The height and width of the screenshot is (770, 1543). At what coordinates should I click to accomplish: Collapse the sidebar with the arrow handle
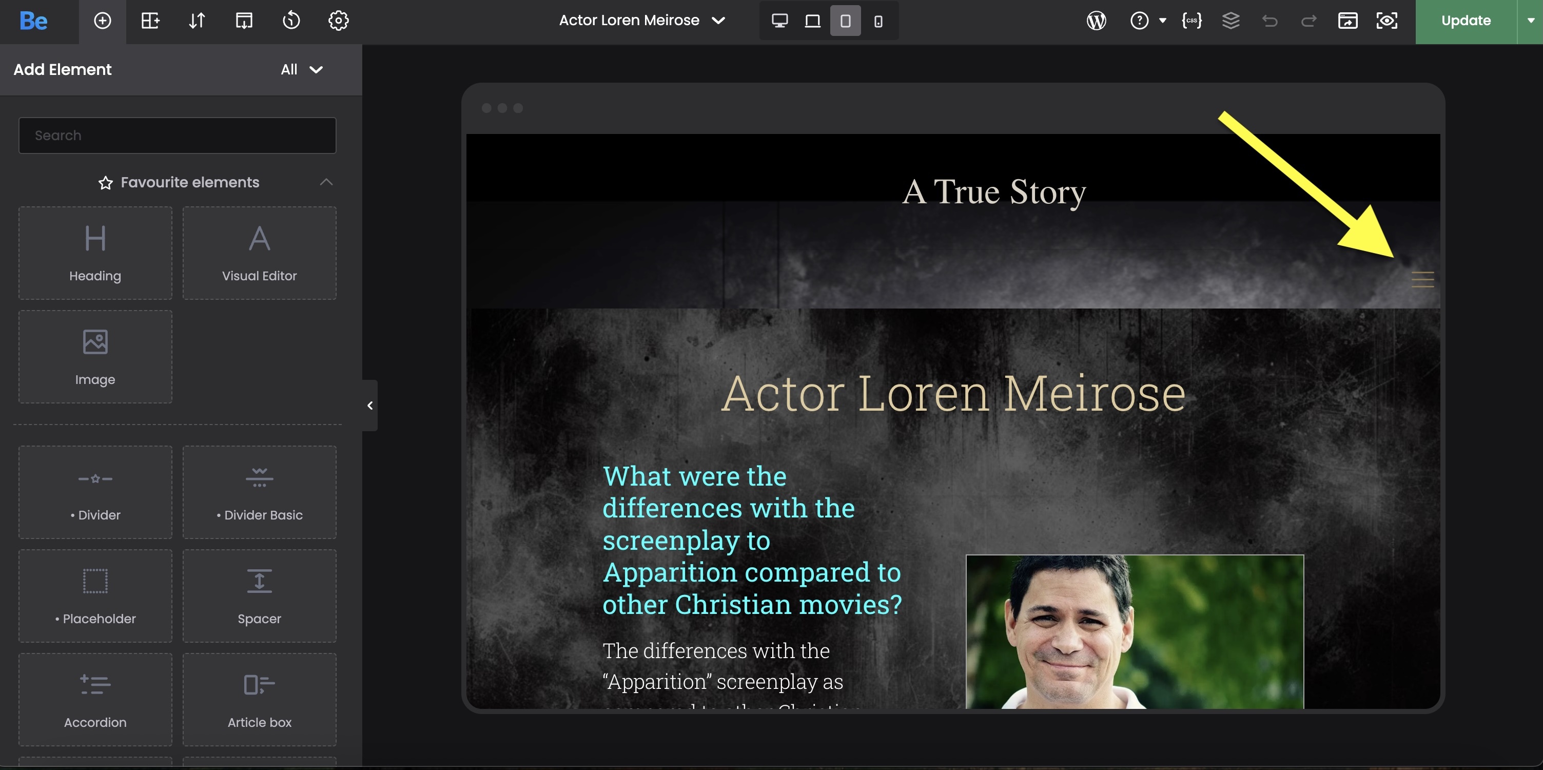coord(369,406)
